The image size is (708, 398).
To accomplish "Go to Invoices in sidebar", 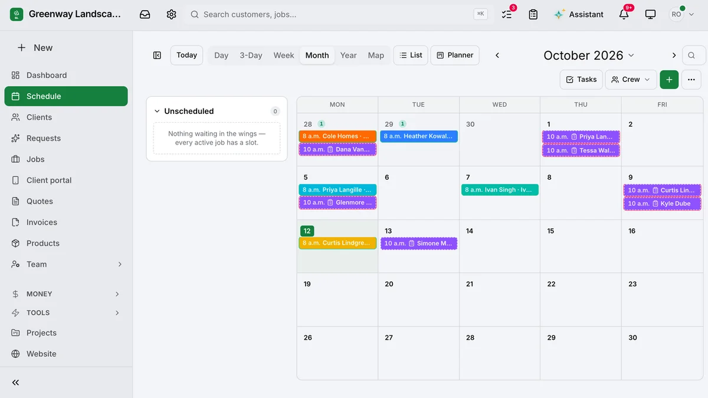I will tap(66, 222).
